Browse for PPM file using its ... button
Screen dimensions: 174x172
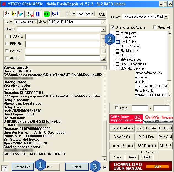point(103,44)
